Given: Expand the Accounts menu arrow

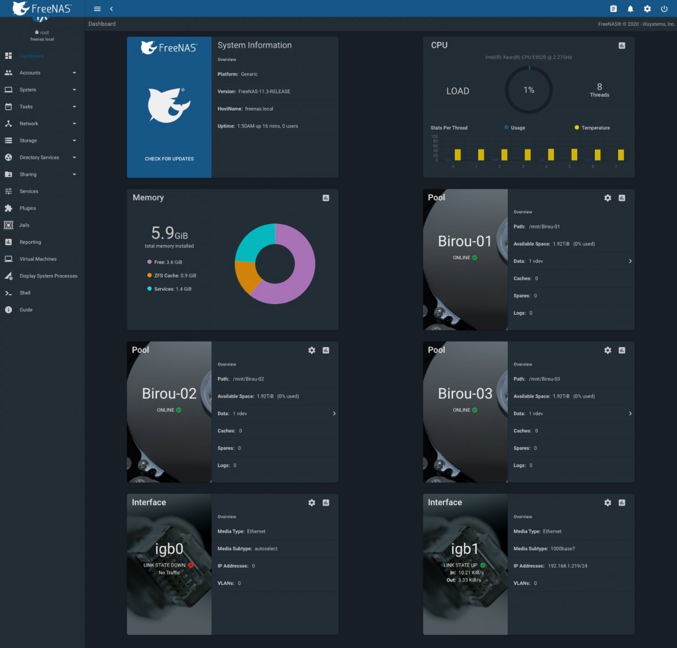Looking at the screenshot, I should tap(74, 73).
